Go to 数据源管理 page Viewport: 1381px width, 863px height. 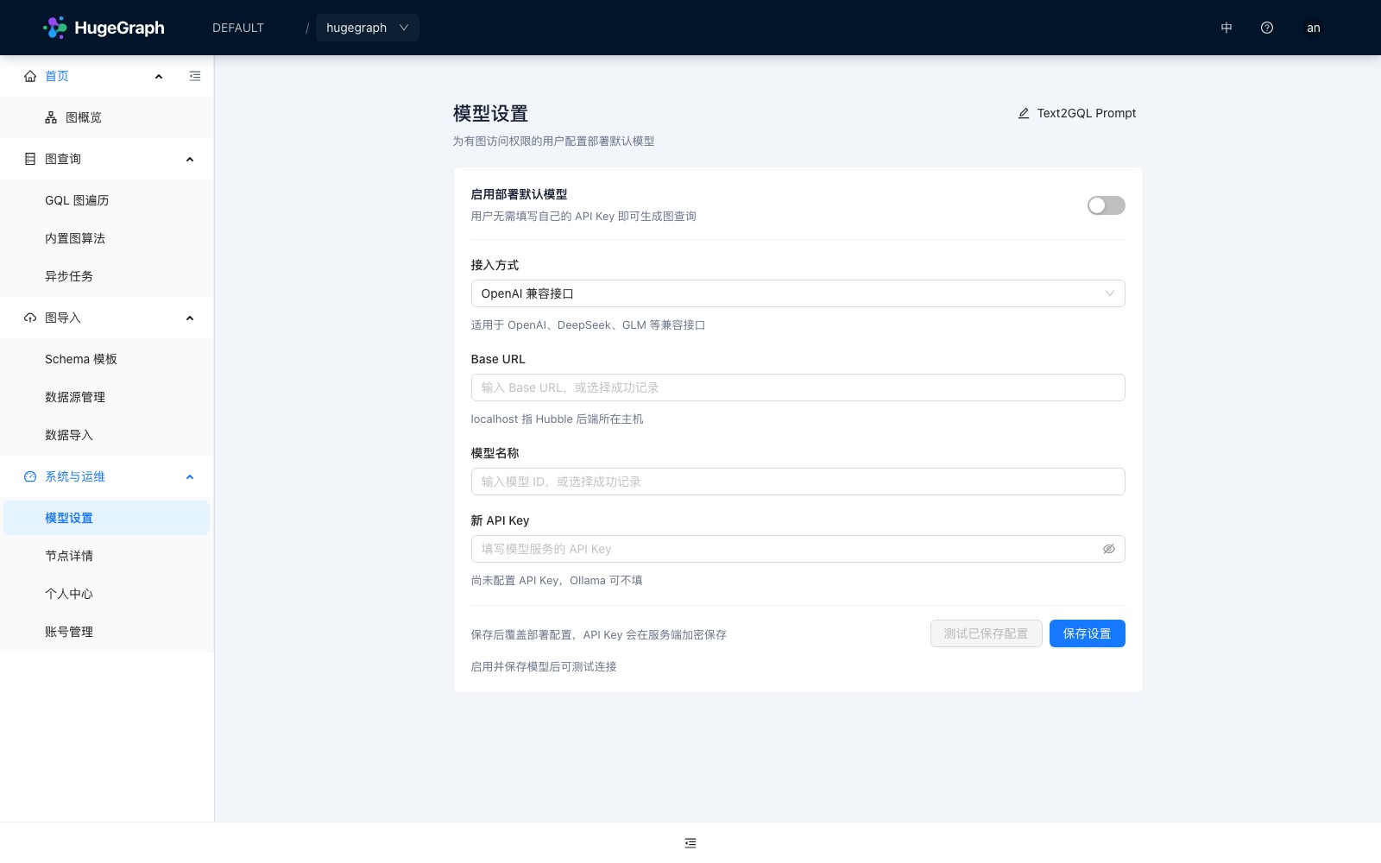(x=107, y=397)
